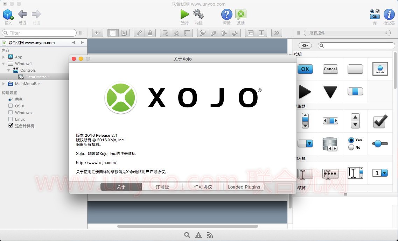Open the bottom messages feed icon
The width and height of the screenshot is (398, 241).
point(210,235)
